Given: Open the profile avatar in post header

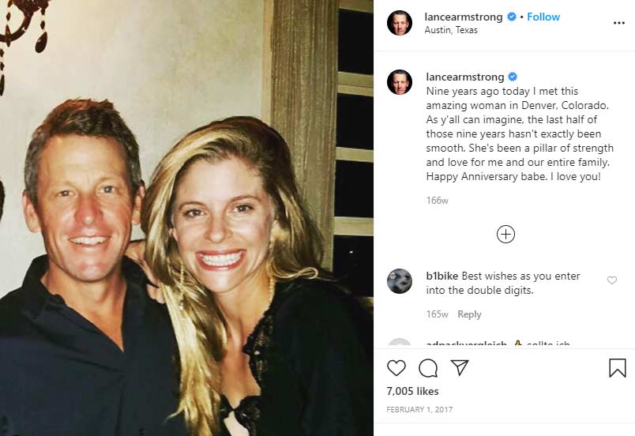Looking at the screenshot, I should (x=400, y=23).
